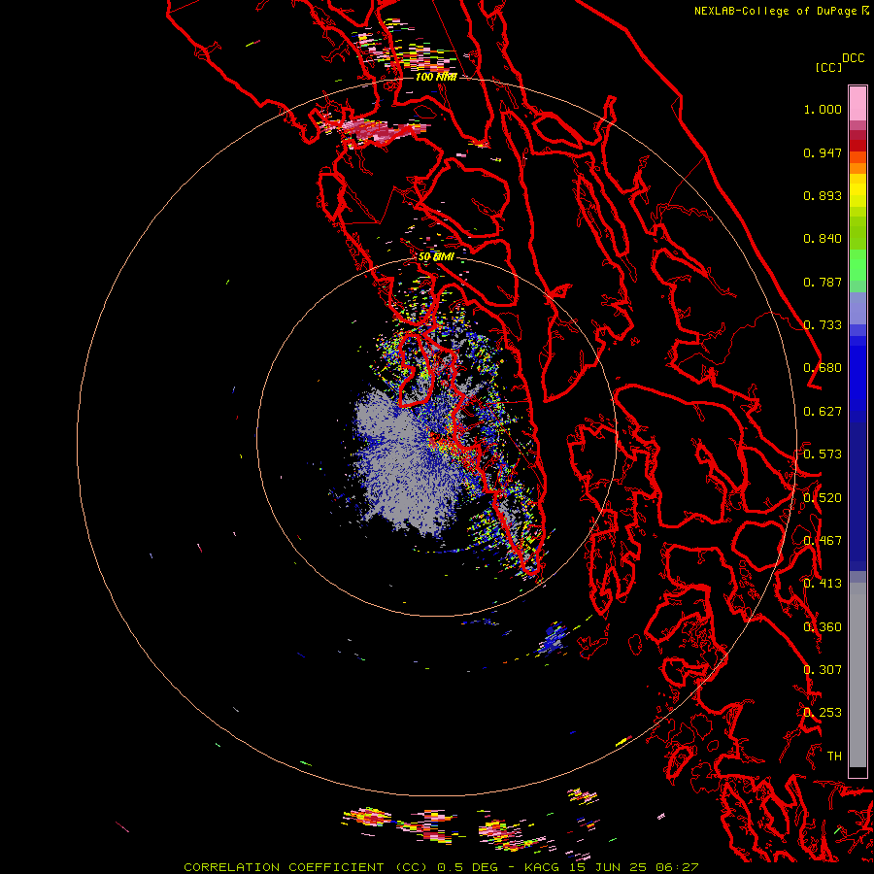Viewport: 874px width, 874px height.
Task: Pick the bright green segment of the color bar
Action: pos(857,264)
